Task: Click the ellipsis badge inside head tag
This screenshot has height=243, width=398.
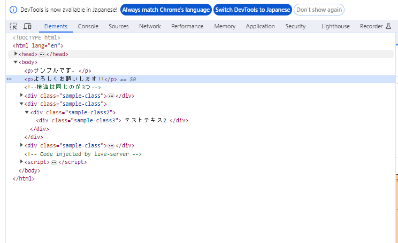Action: pyautogui.click(x=42, y=54)
